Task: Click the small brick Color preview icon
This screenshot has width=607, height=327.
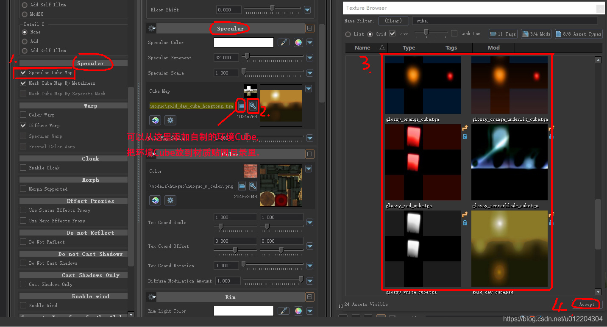Action: click(x=250, y=171)
